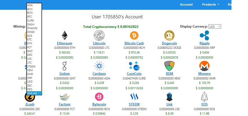Select CURE in the mining list
This screenshot has width=248, height=116.
point(34,20)
